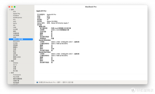Open the 读卡器 sidebar entry

[x=15, y=55]
